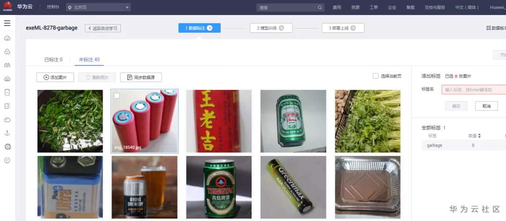The height and width of the screenshot is (221, 506).
Task: Click the wavy-line sidebar icon
Action: [x=7, y=65]
